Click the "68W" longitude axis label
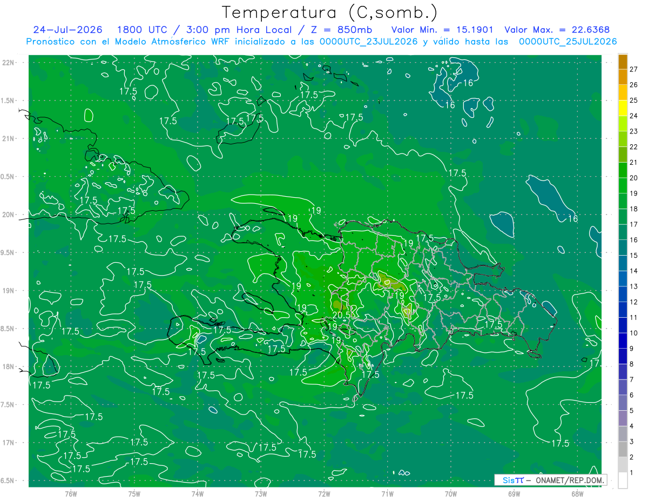This screenshot has width=648, height=501. click(577, 494)
